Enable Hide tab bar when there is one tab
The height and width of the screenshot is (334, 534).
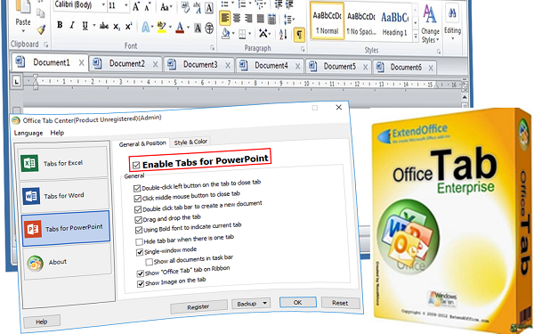click(x=139, y=242)
